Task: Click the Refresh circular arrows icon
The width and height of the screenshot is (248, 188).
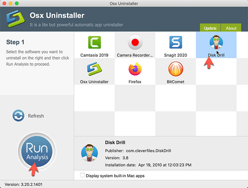Action: [19, 116]
